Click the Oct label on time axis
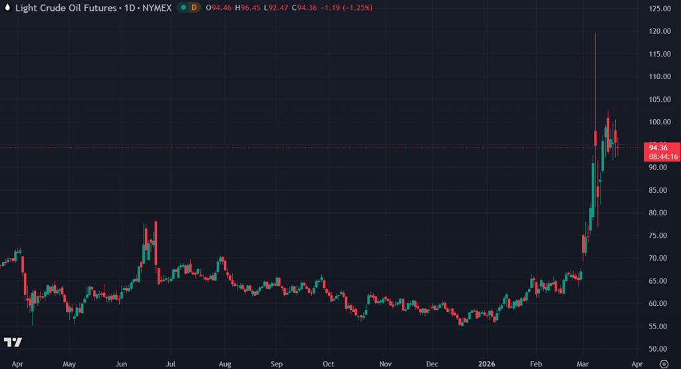The image size is (681, 369). [x=328, y=364]
